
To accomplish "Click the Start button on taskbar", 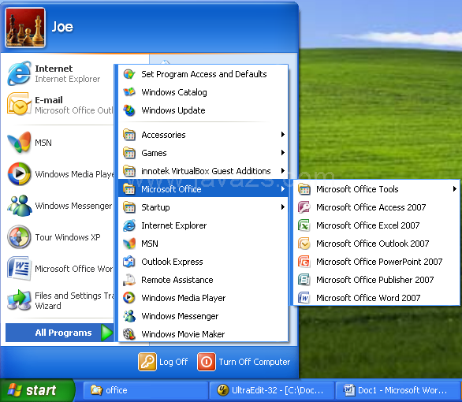I will 37,390.
